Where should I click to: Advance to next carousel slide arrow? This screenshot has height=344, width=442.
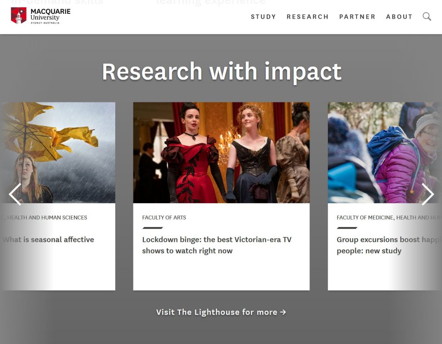click(x=427, y=194)
